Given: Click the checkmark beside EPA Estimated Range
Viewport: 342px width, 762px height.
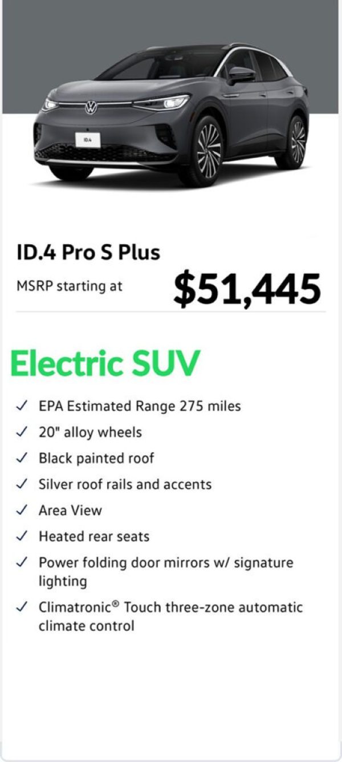Looking at the screenshot, I should click(x=22, y=406).
